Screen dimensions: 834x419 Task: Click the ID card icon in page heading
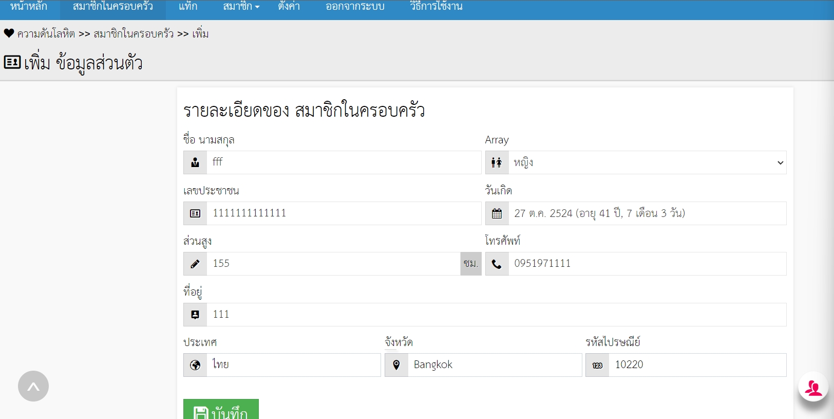(x=12, y=62)
